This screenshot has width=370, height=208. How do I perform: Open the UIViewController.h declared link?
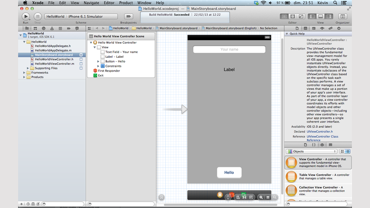point(320,132)
